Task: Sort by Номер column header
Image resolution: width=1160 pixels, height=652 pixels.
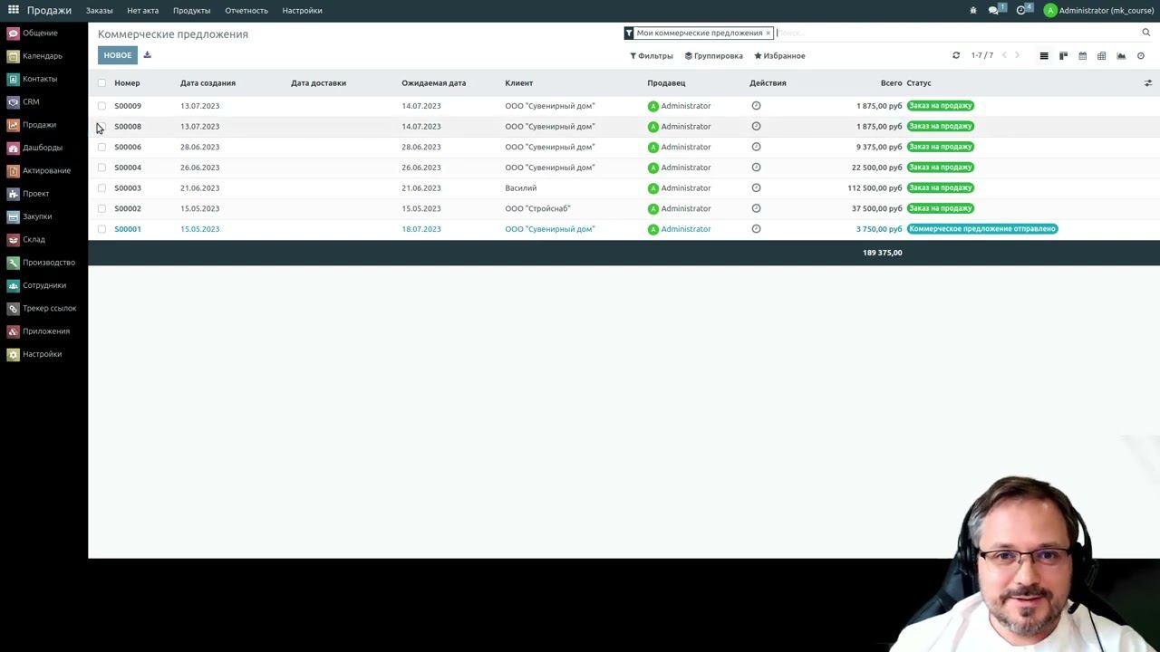Action: click(127, 82)
